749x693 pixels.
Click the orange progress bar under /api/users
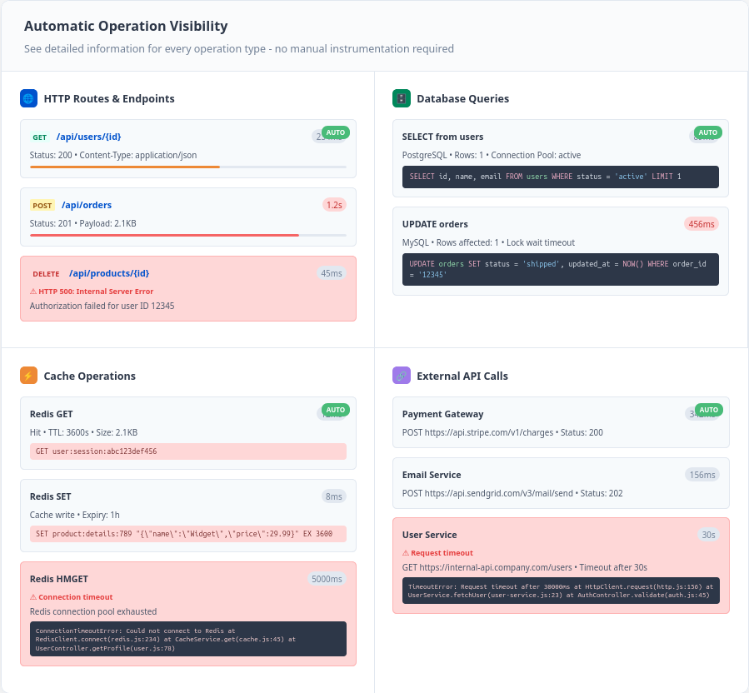click(x=125, y=167)
